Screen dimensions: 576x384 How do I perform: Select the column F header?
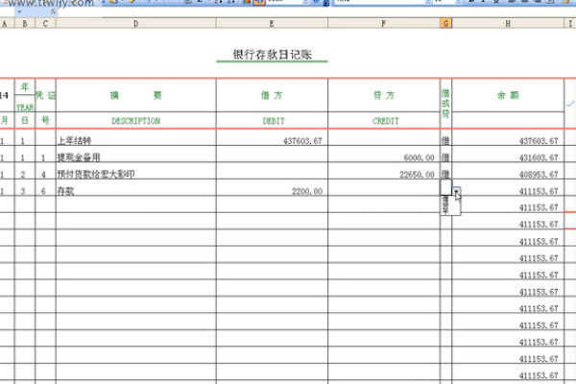tap(384, 22)
